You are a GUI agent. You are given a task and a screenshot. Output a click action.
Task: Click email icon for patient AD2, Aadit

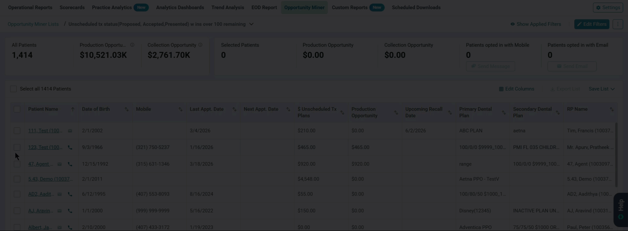coord(59,194)
